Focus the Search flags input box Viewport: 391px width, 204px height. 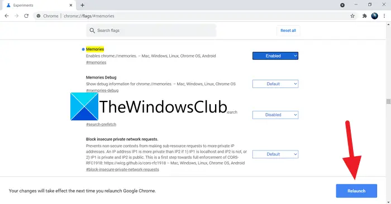(151, 30)
